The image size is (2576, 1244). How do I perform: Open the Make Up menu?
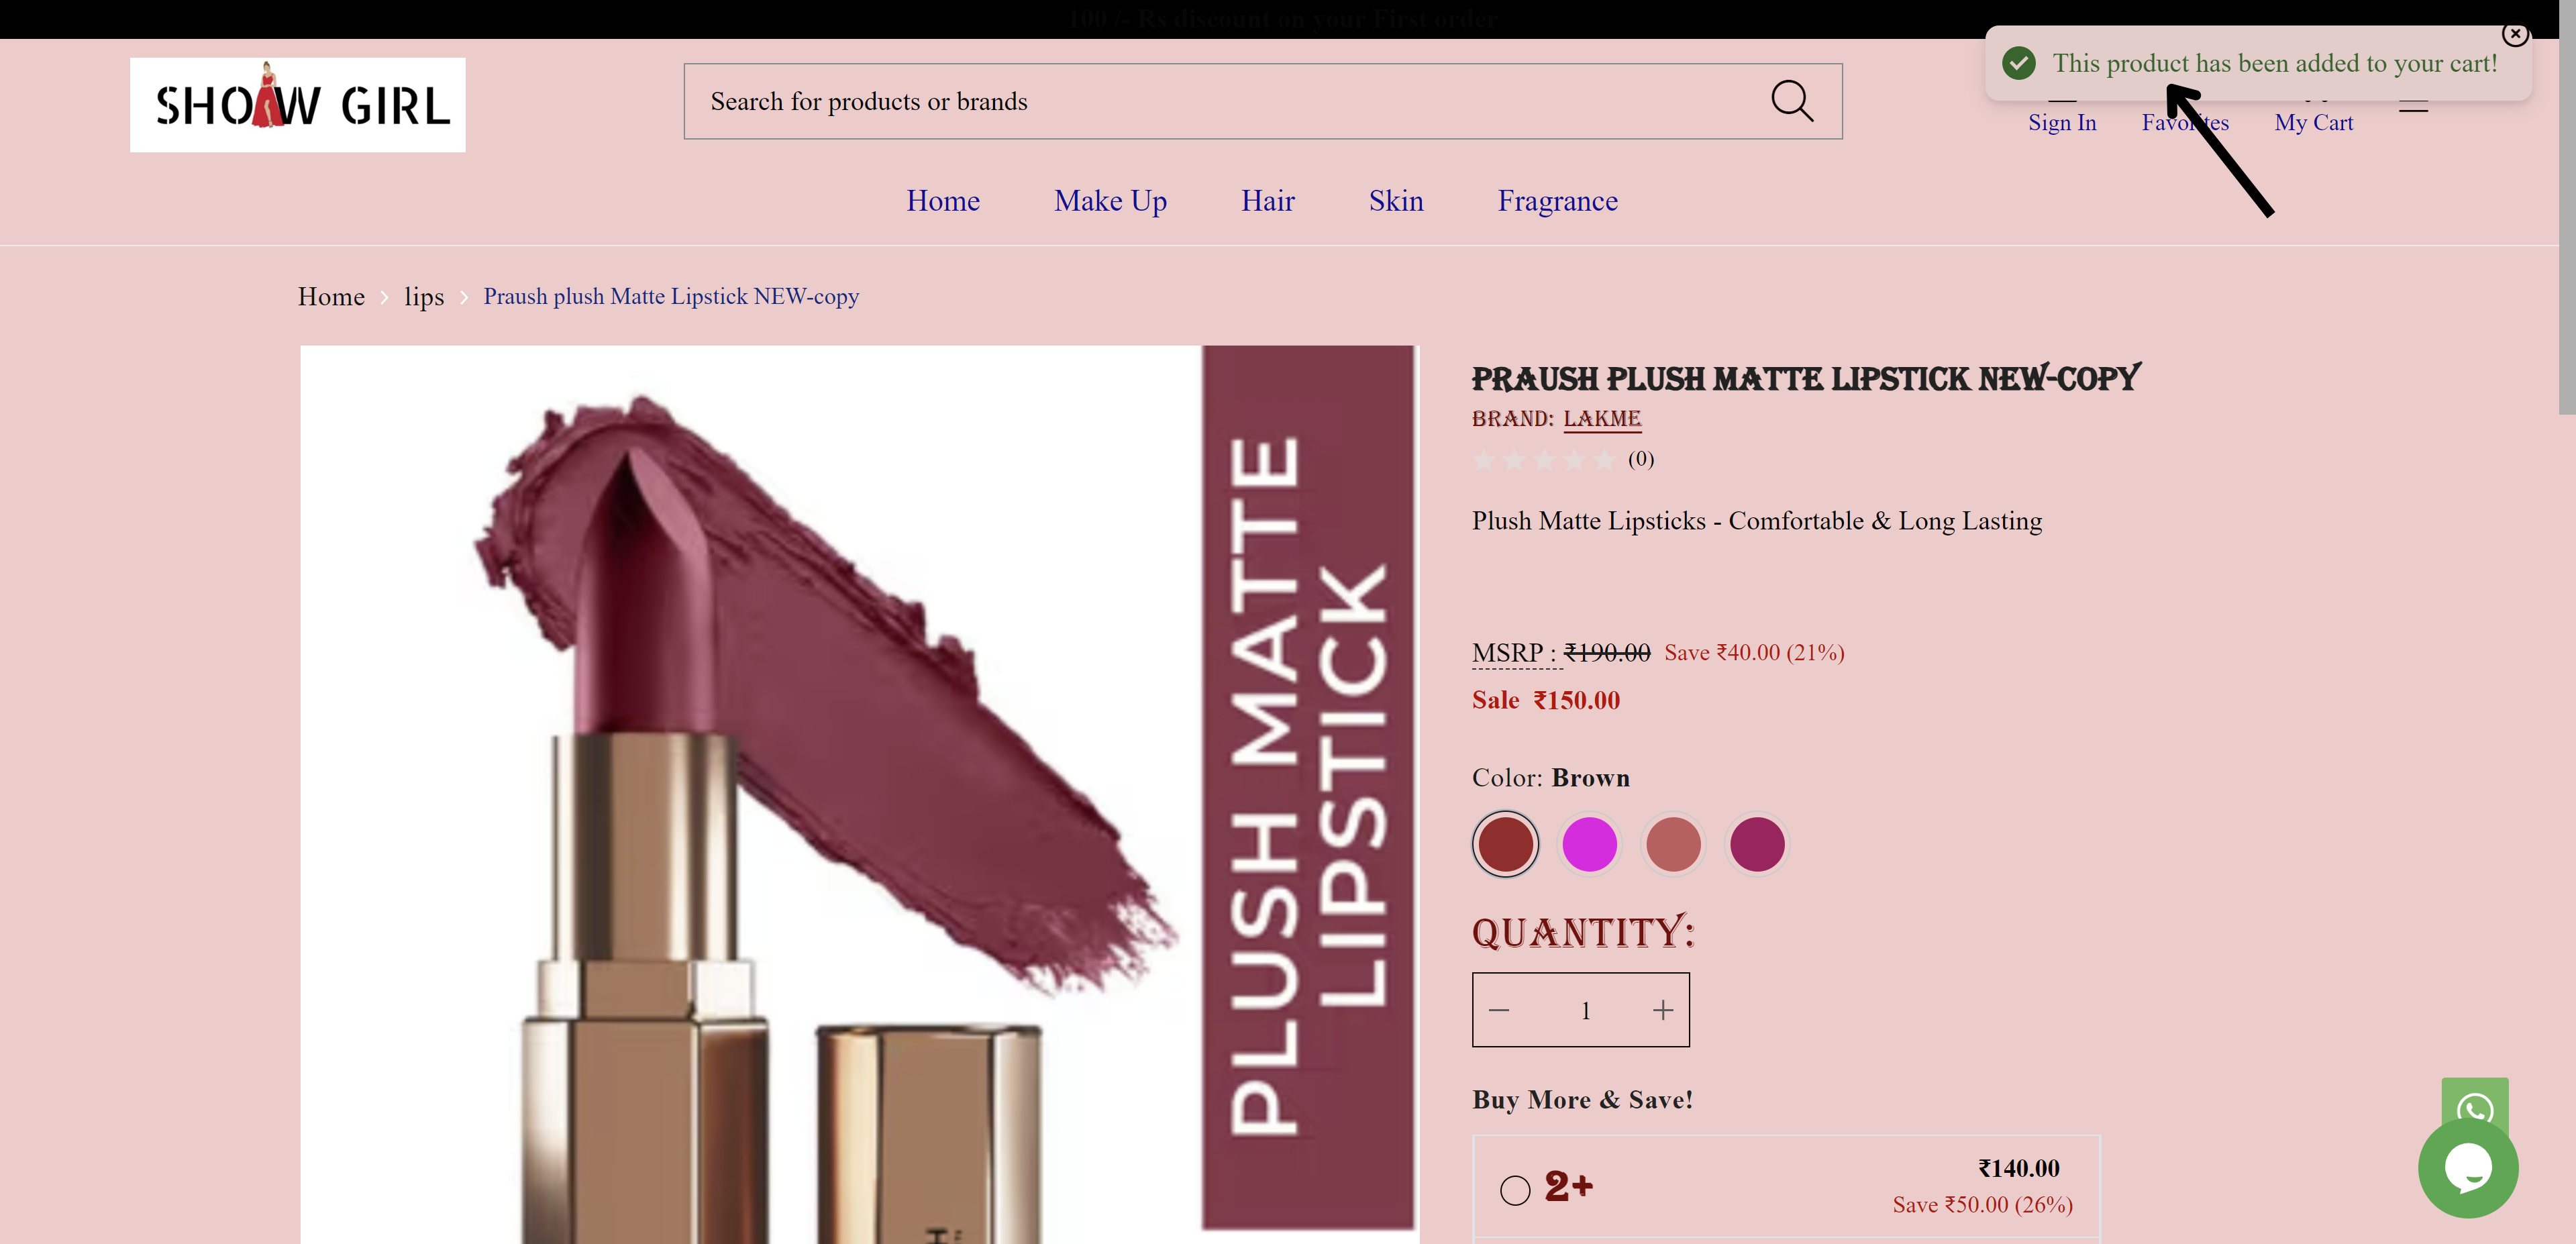coord(1110,201)
